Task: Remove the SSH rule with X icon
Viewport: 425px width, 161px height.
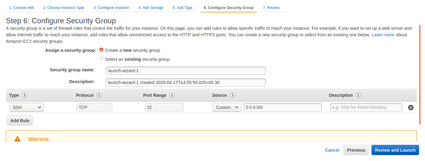Action: (x=411, y=107)
